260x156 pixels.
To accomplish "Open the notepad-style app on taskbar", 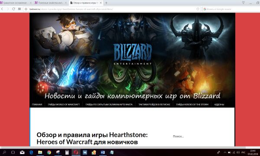I will [112, 153].
